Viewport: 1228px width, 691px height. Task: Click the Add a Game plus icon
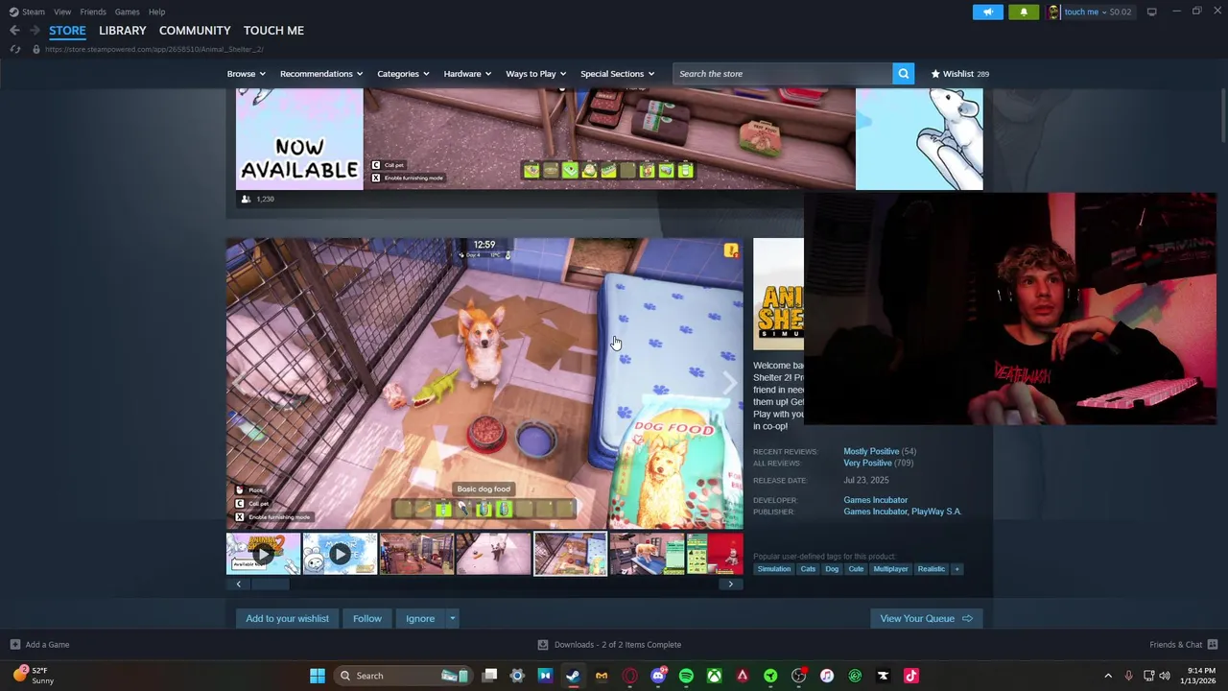coord(14,645)
